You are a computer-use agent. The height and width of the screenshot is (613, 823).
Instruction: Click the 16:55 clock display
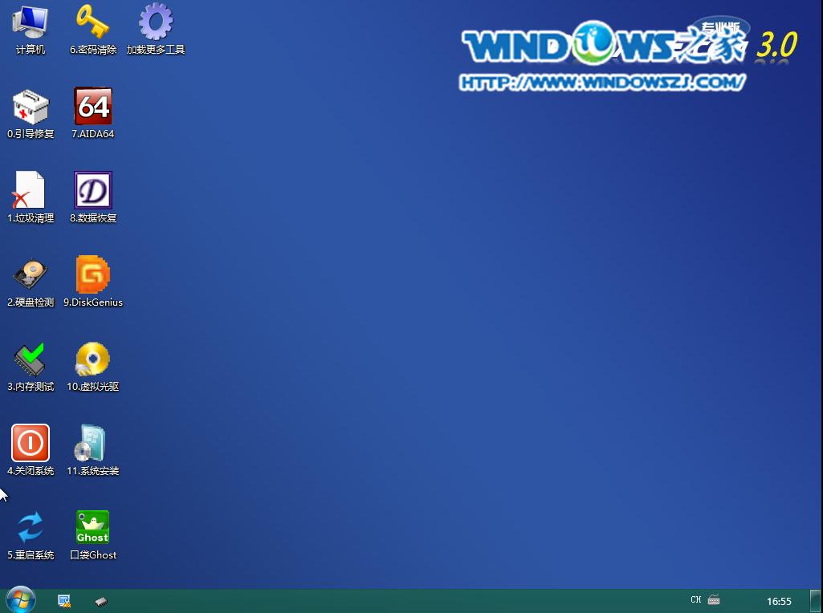(x=777, y=599)
